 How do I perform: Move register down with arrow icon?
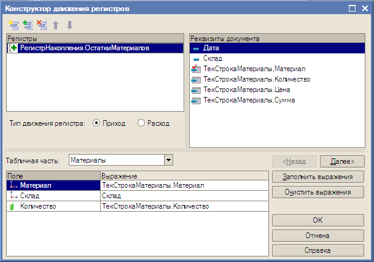pyautogui.click(x=69, y=25)
